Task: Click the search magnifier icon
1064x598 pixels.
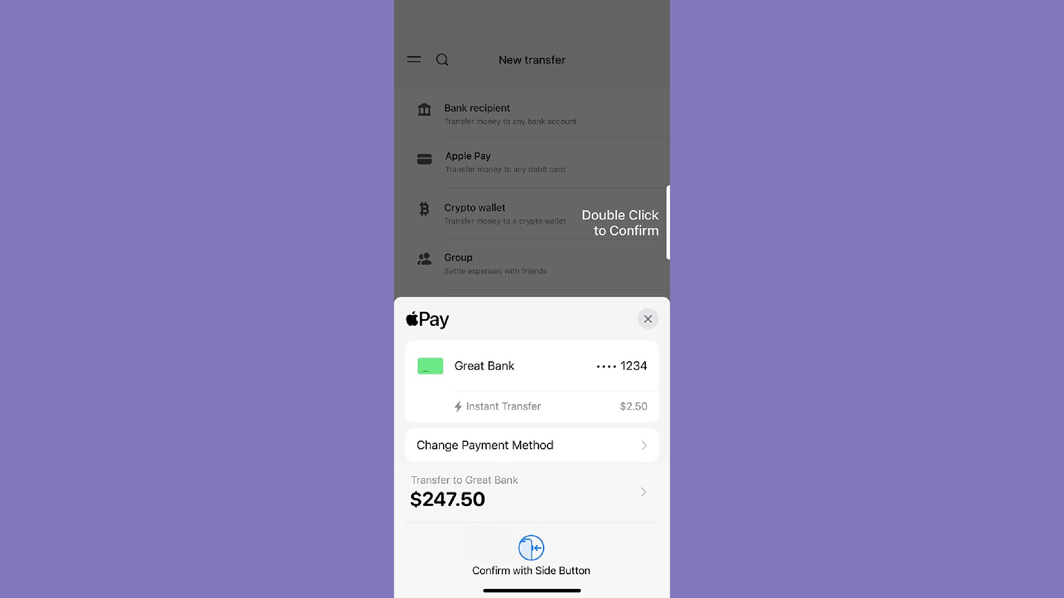Action: pos(441,59)
